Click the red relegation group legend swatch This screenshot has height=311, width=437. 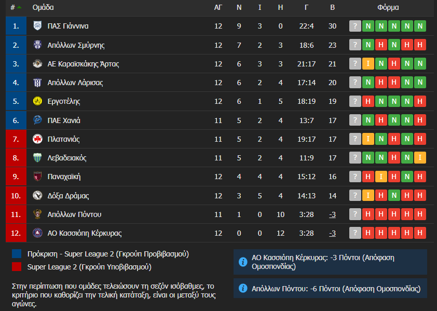click(17, 267)
